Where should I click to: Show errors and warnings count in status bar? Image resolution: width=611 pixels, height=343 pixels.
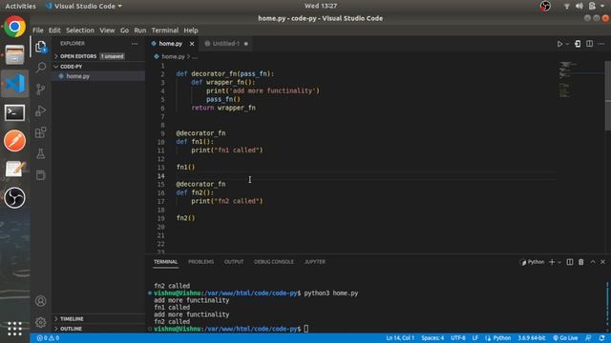48,338
